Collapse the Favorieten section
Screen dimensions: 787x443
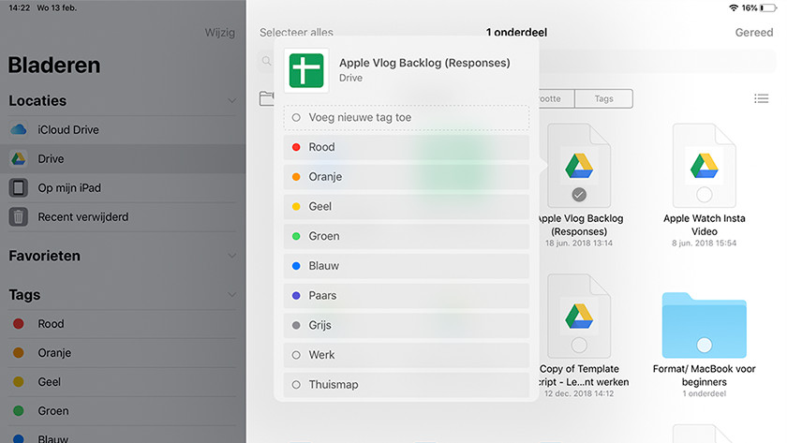coord(231,256)
